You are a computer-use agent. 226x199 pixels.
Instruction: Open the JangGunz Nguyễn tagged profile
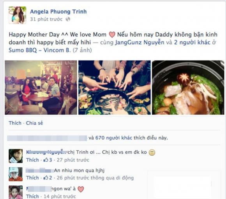click(x=139, y=42)
